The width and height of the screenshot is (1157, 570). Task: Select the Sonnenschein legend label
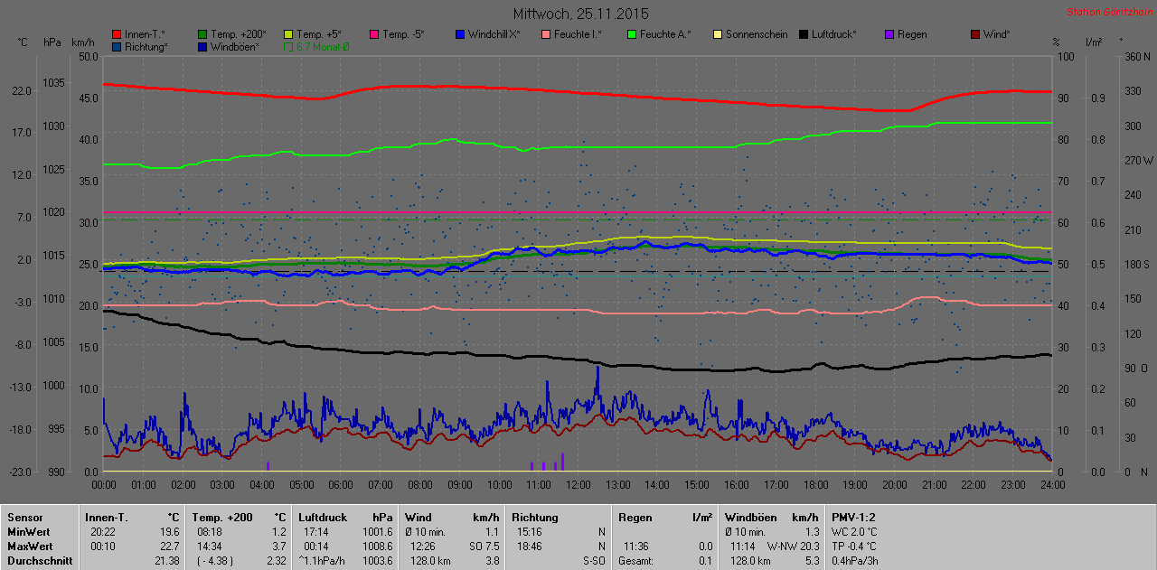pyautogui.click(x=757, y=34)
